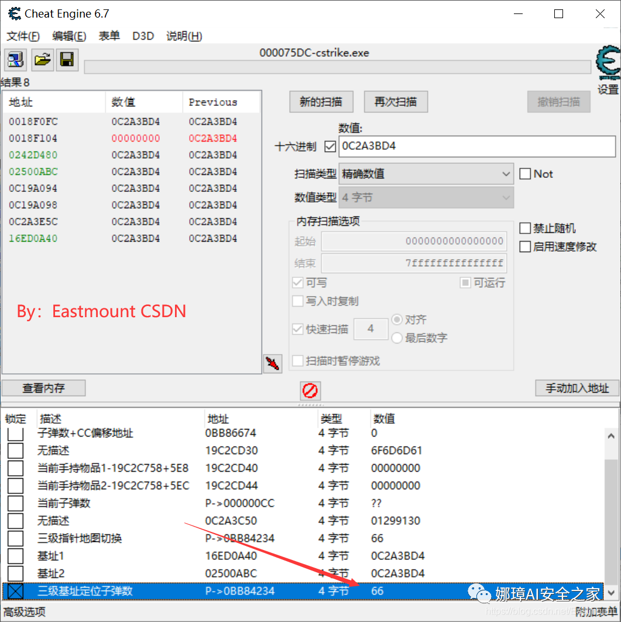Select result address 0C19A094
Screen dimensions: 621x622
click(33, 188)
